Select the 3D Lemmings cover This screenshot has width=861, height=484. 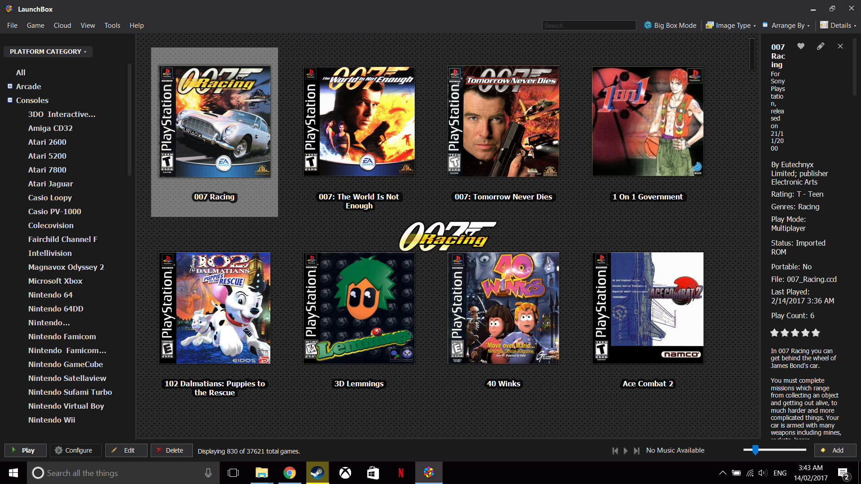(x=359, y=308)
